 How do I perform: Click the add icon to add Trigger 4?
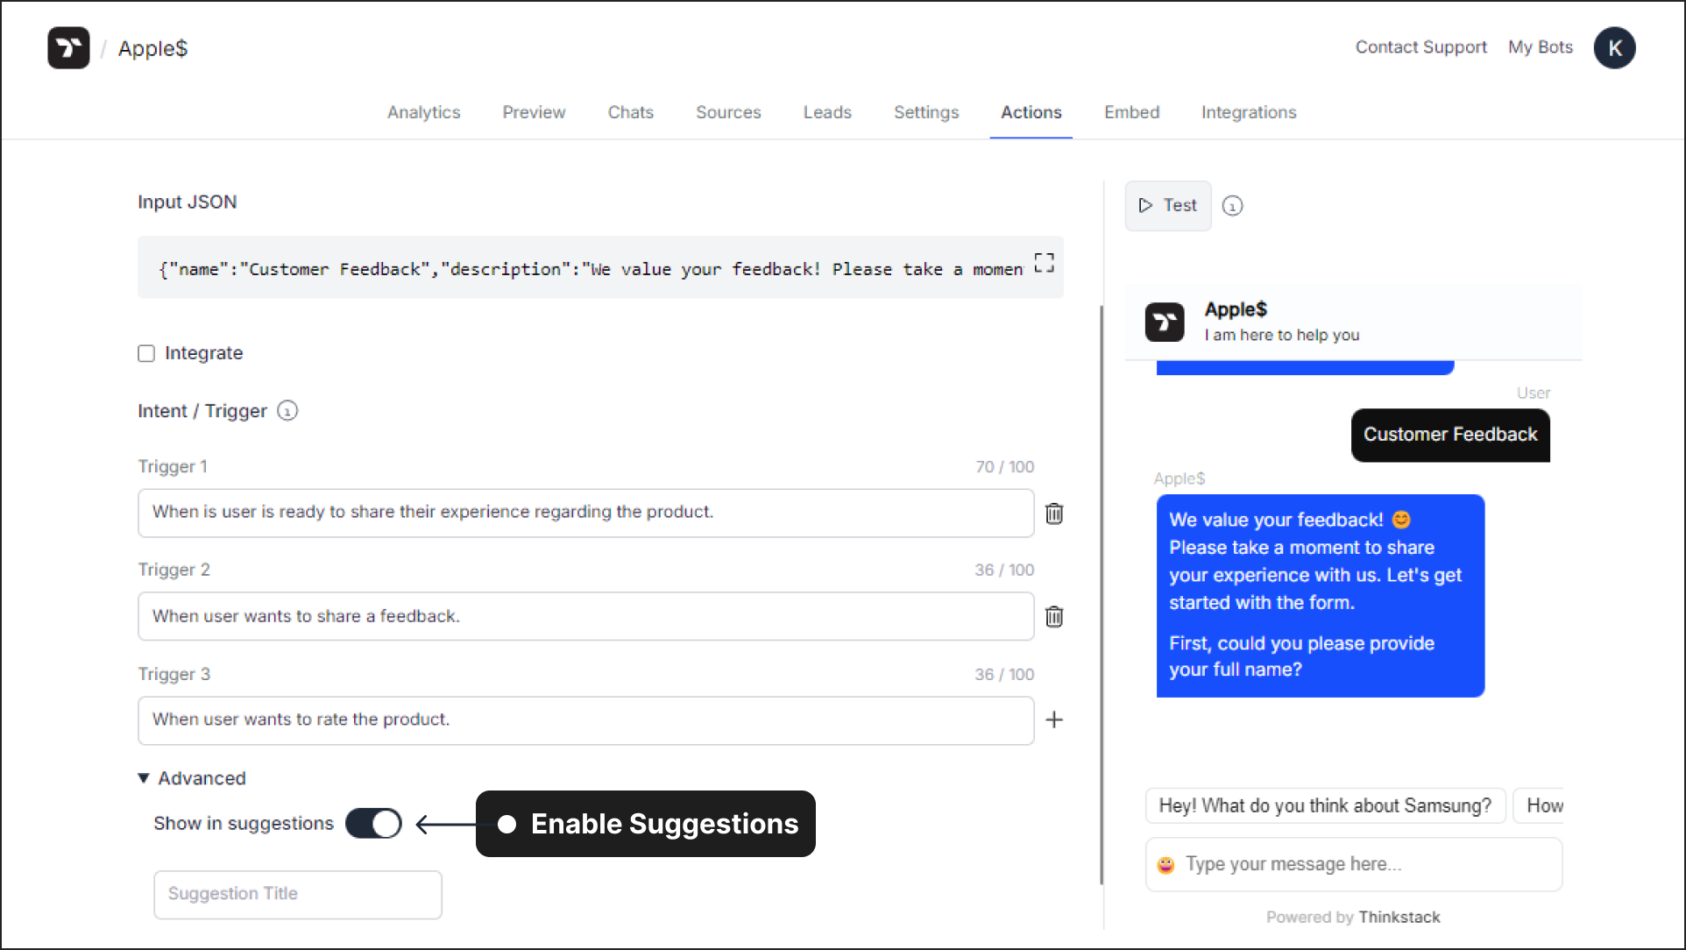pos(1053,720)
